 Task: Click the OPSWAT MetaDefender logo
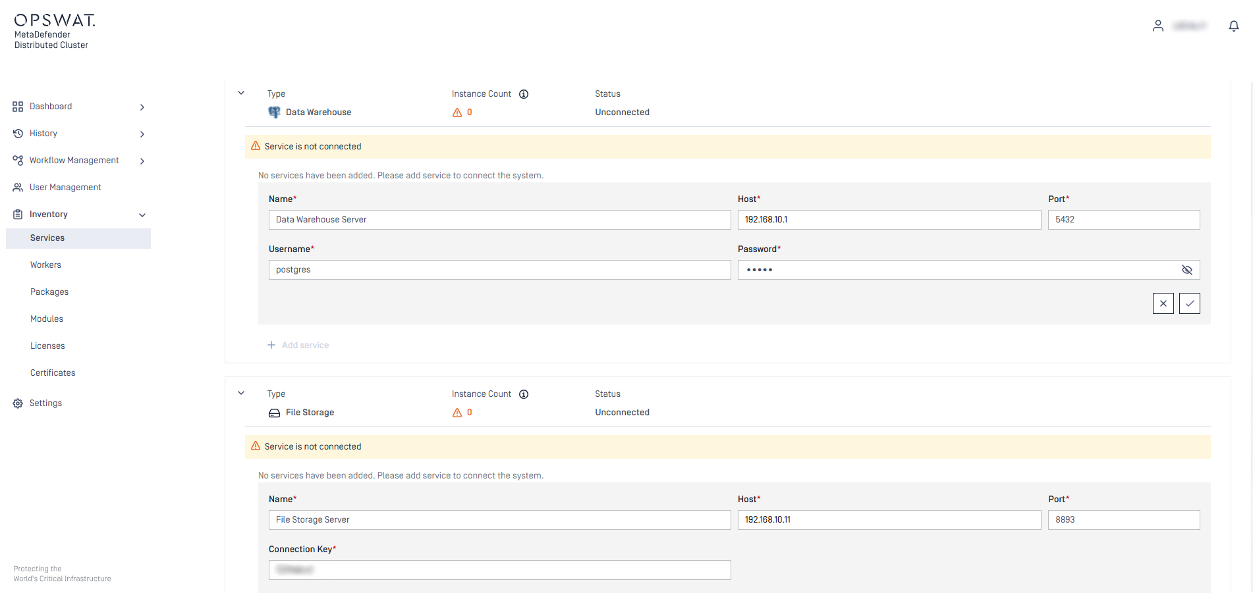pos(55,31)
